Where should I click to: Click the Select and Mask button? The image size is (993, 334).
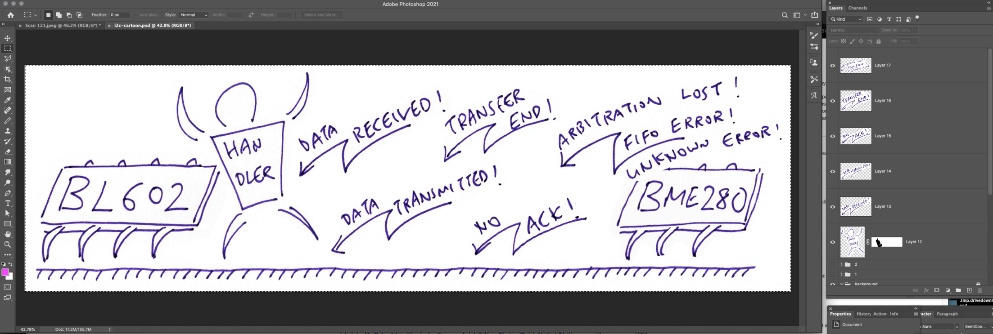point(321,15)
